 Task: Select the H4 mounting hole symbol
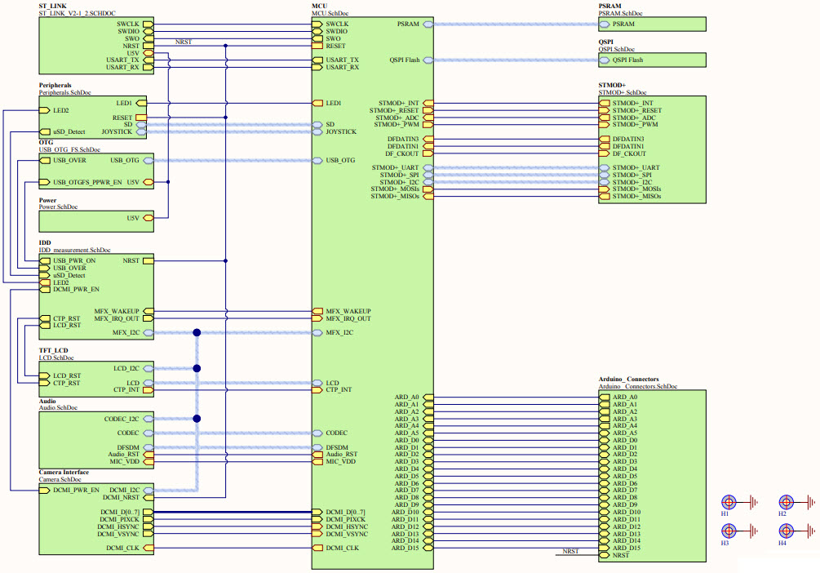click(x=785, y=531)
